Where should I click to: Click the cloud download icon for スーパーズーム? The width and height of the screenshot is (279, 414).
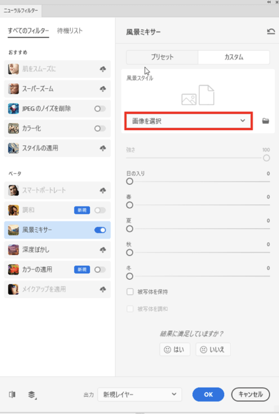click(103, 89)
